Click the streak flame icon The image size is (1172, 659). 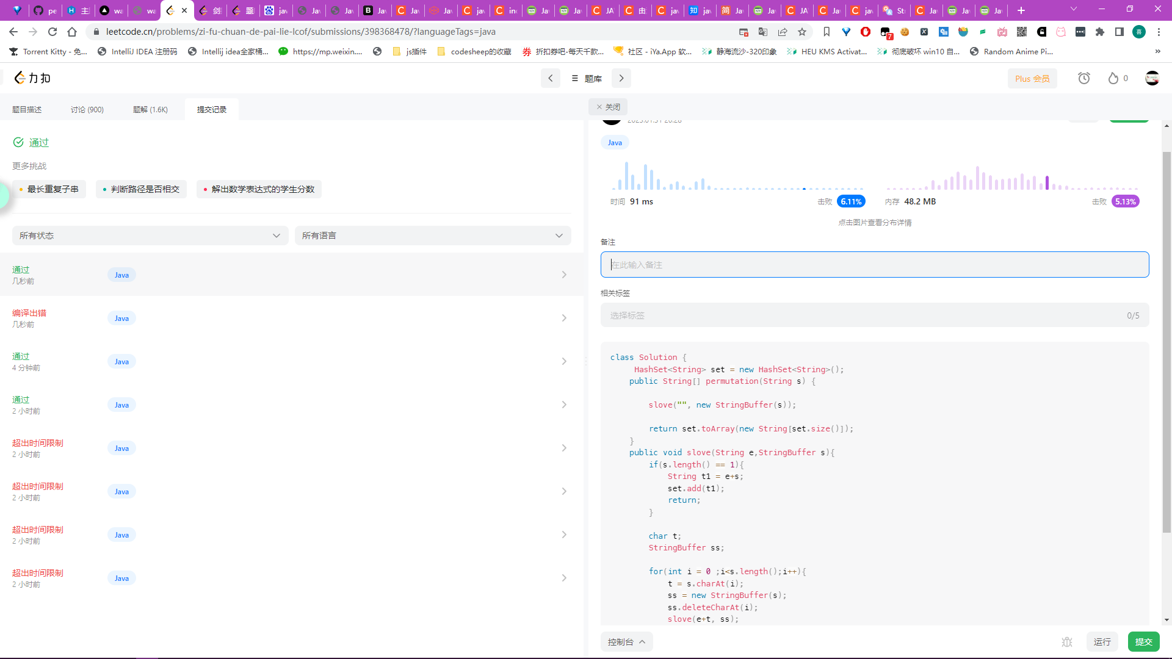(x=1113, y=78)
